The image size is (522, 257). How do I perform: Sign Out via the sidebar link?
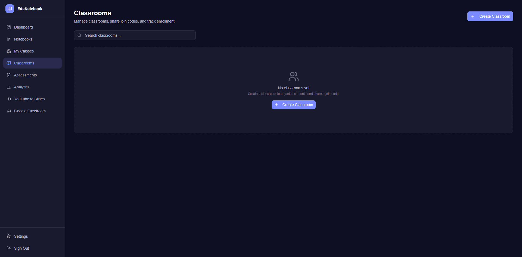click(x=21, y=248)
